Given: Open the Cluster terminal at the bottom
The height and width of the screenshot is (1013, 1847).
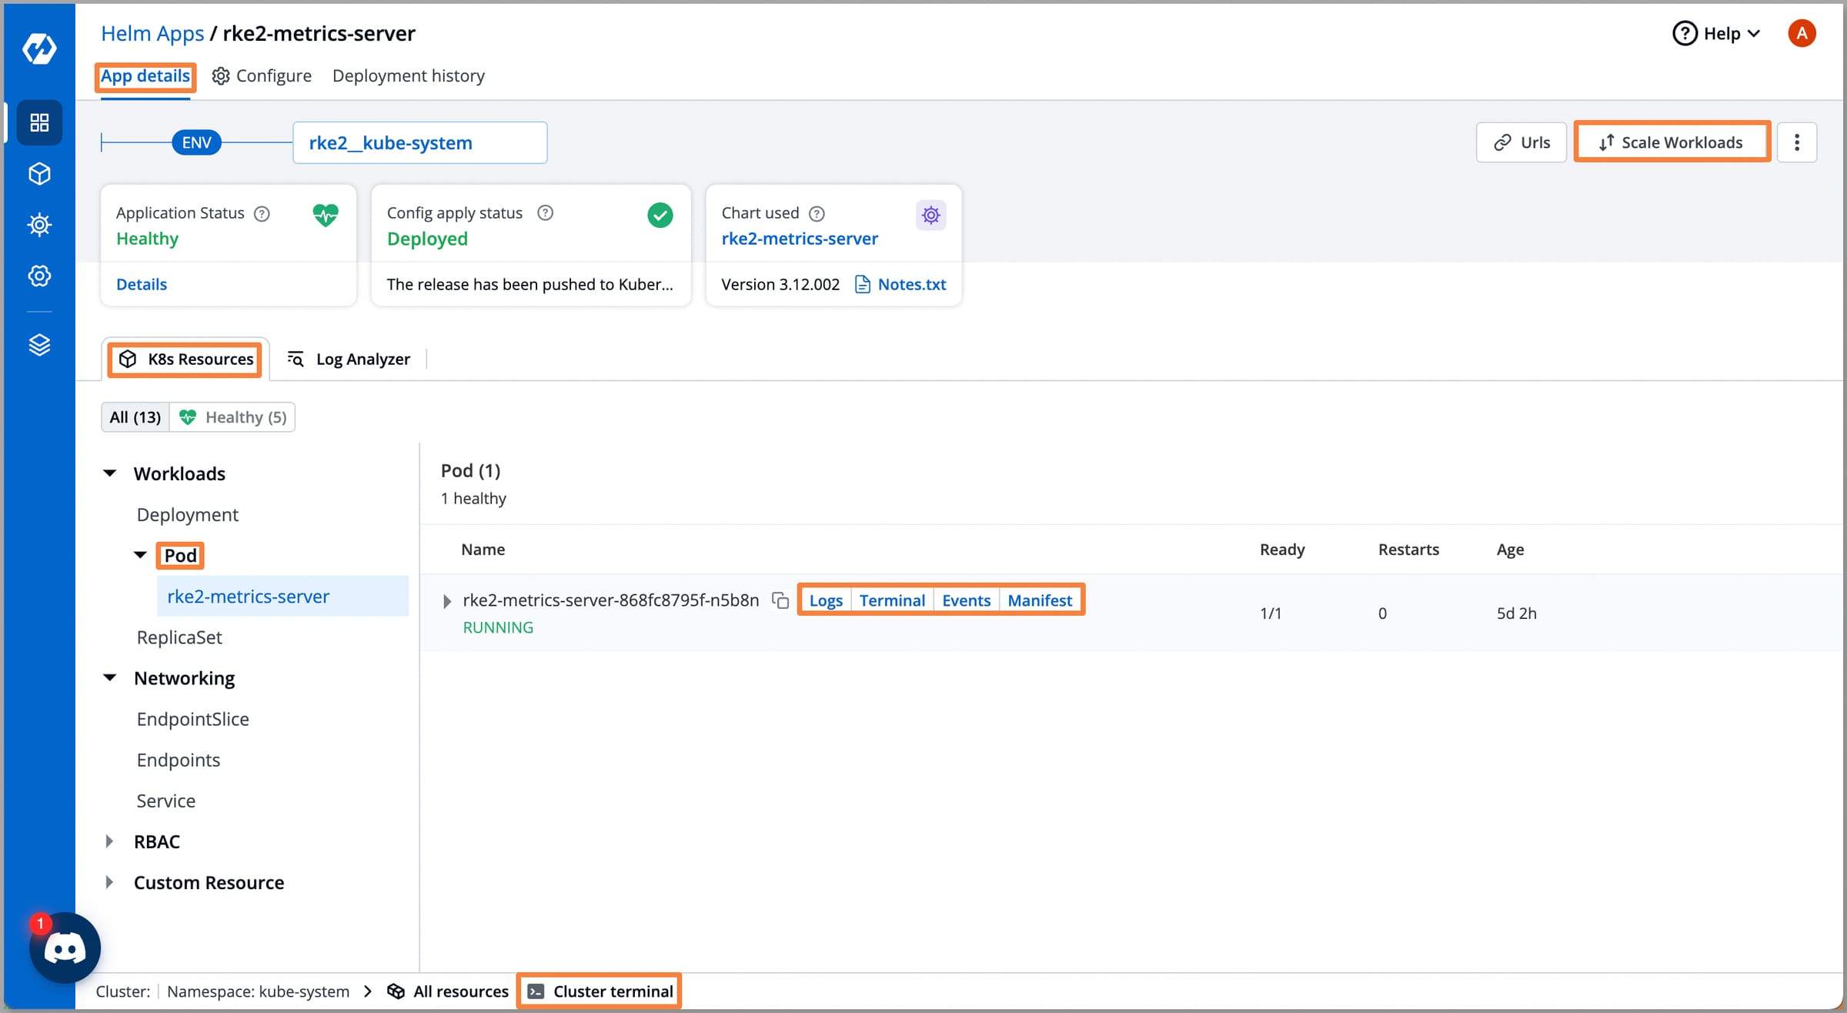Looking at the screenshot, I should (599, 991).
